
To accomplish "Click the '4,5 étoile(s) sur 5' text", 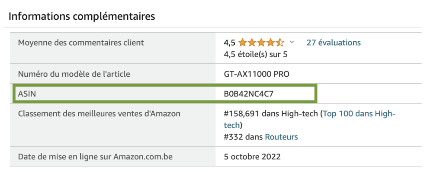I will click(255, 54).
